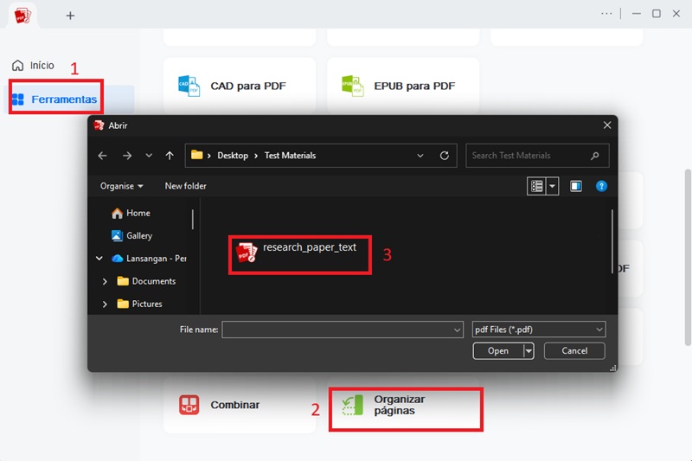This screenshot has width=692, height=461.
Task: Click the file list vertical scrollbar
Action: 612,241
